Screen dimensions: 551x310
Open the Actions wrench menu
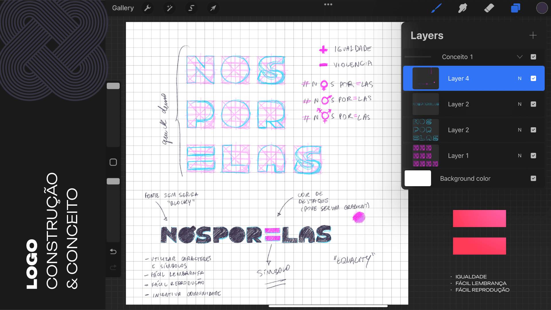(x=148, y=8)
